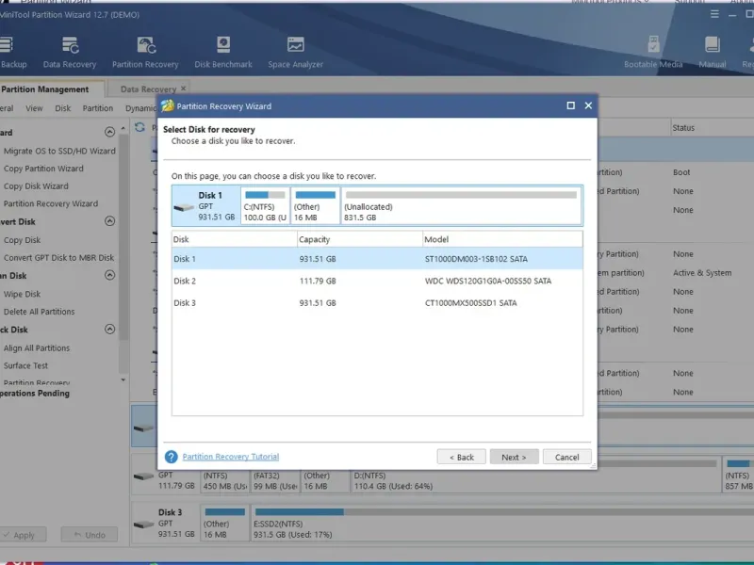Launch Partition Recovery from the toolbar
754x565 pixels.
(x=145, y=53)
